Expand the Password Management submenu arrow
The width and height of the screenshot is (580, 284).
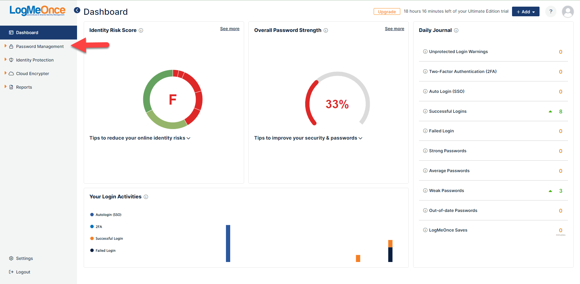5,46
